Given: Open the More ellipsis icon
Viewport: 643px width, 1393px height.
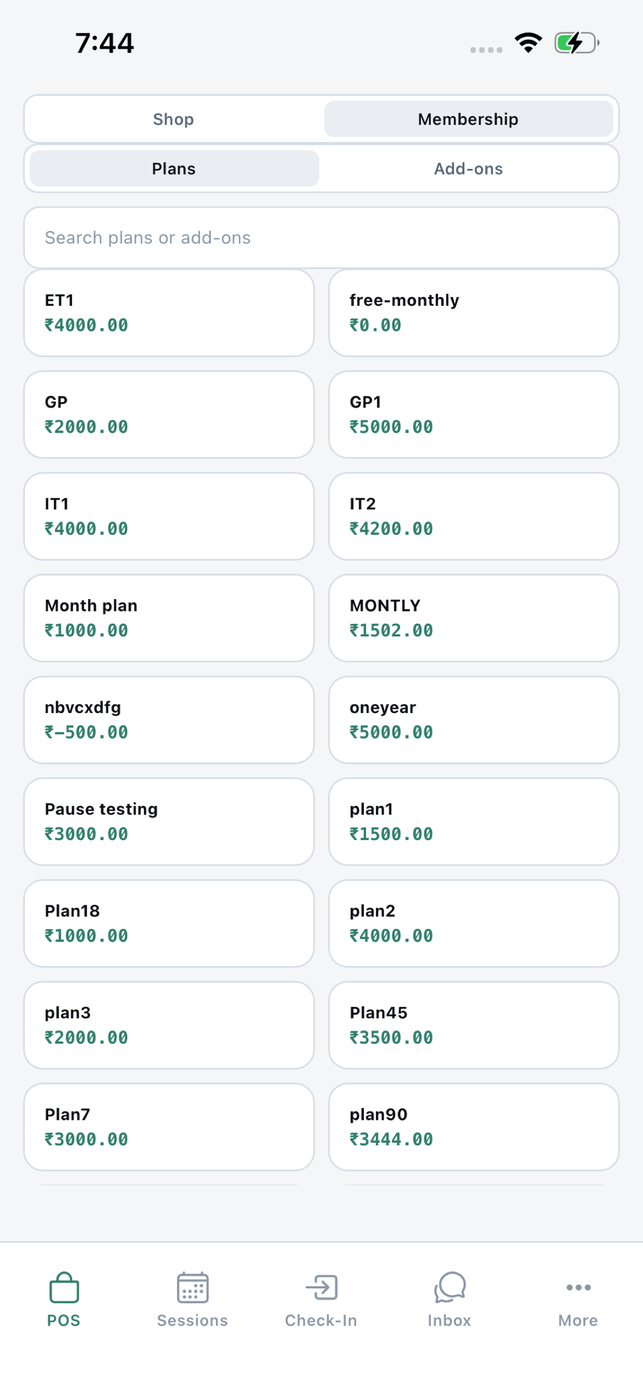Looking at the screenshot, I should point(578,1288).
